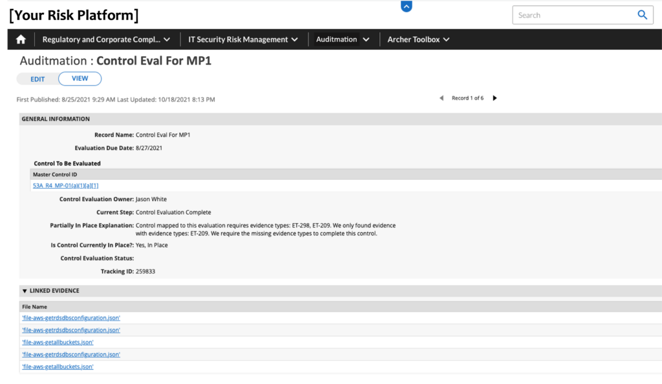This screenshot has width=662, height=384.
Task: Switch to EDIT mode
Action: click(37, 79)
